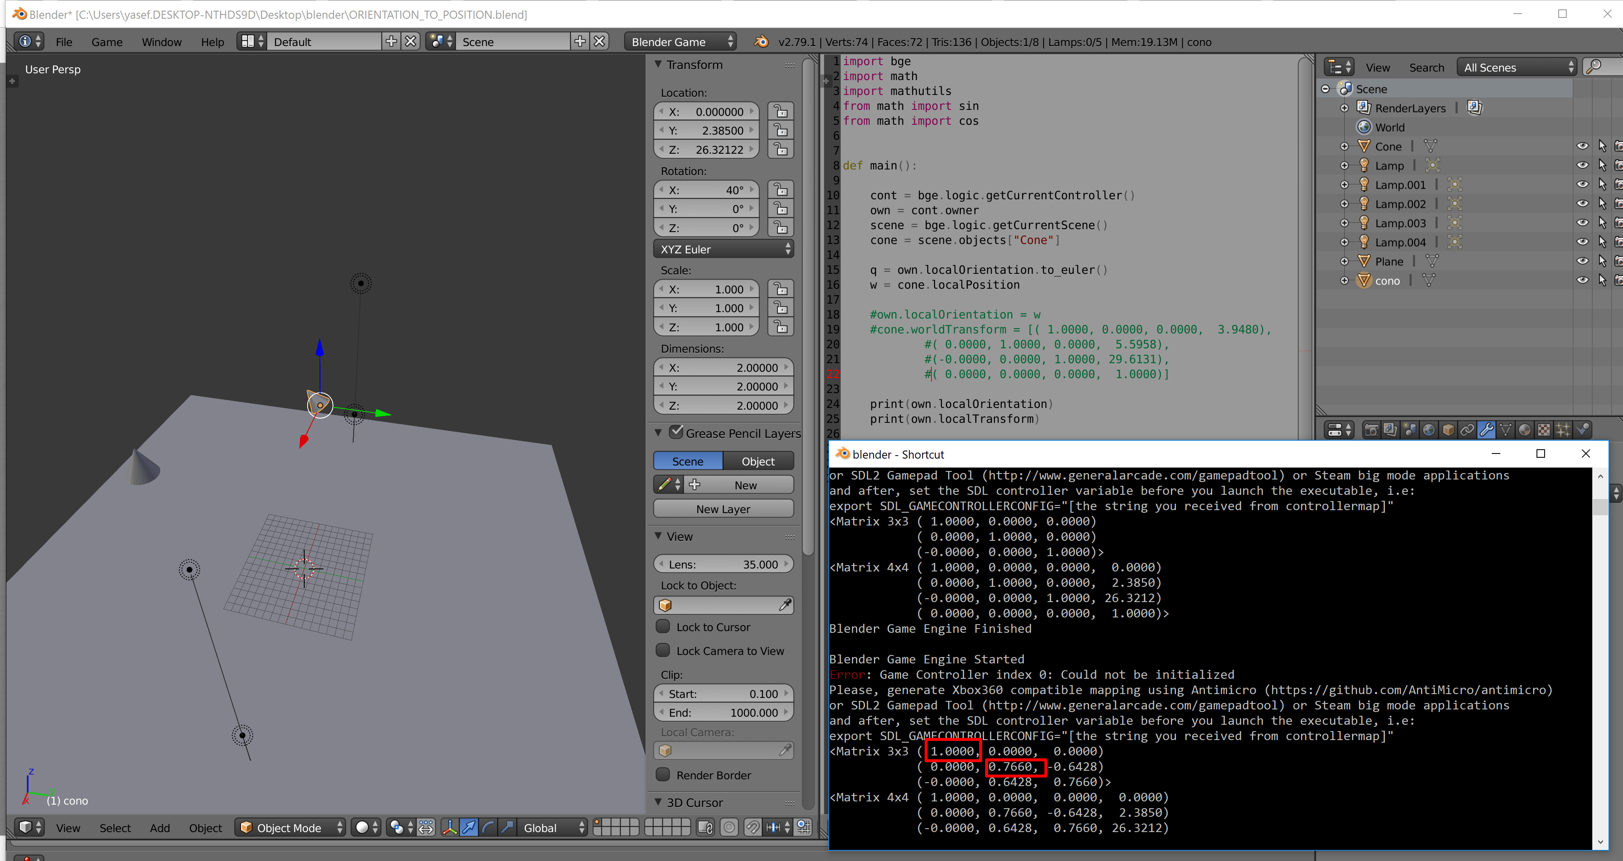Open the Render properties camera tab
This screenshot has height=861, width=1623.
click(x=1371, y=430)
